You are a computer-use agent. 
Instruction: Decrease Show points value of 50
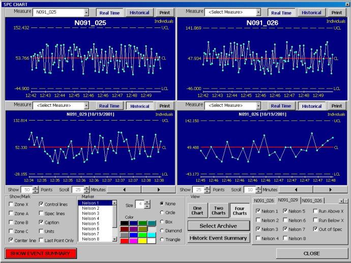(36, 191)
